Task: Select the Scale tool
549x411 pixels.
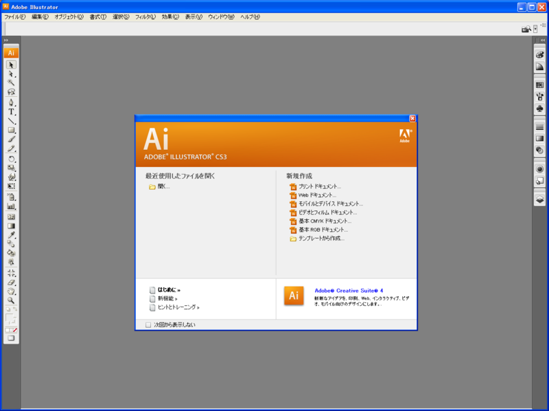Action: (x=11, y=168)
